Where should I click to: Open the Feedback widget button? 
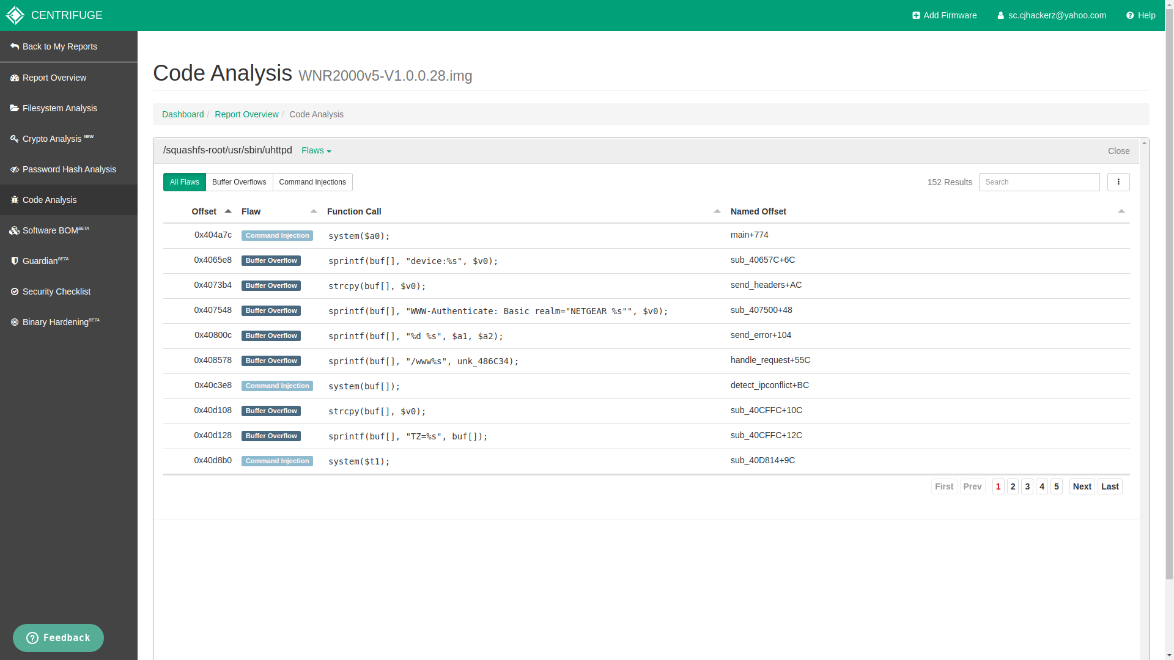pyautogui.click(x=58, y=638)
